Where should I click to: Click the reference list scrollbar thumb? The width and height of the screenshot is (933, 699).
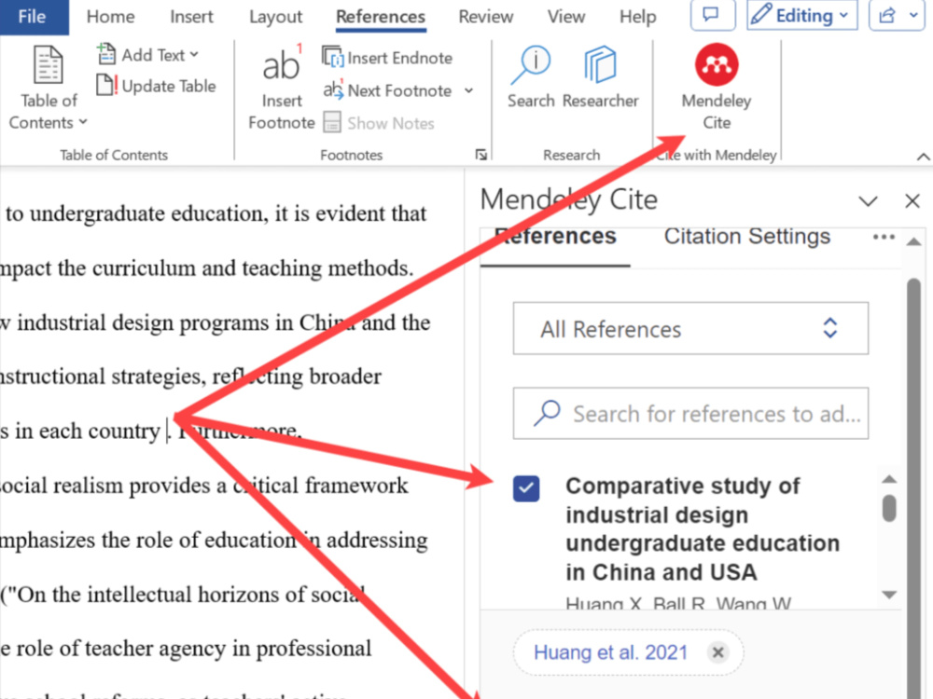pyautogui.click(x=889, y=508)
